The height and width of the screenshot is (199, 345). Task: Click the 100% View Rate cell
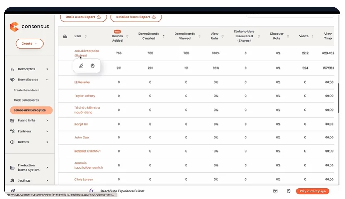tap(216, 53)
